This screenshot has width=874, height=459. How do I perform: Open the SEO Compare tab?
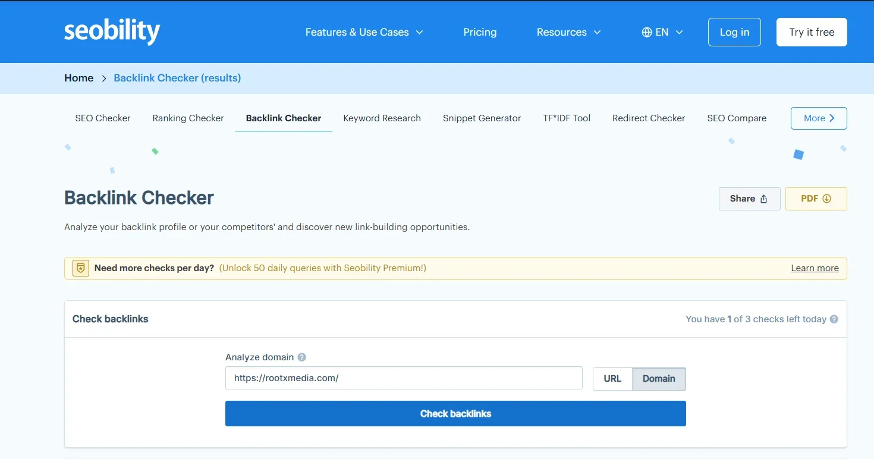tap(737, 118)
